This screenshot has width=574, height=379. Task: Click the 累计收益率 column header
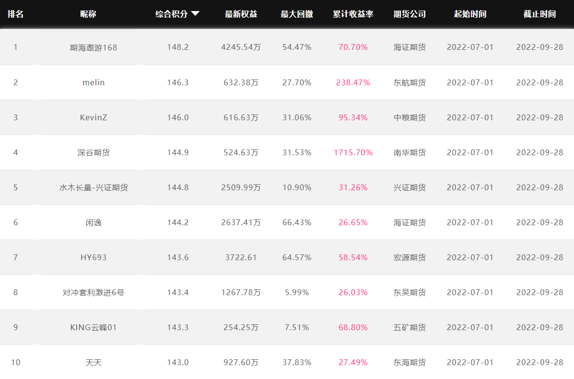point(353,14)
